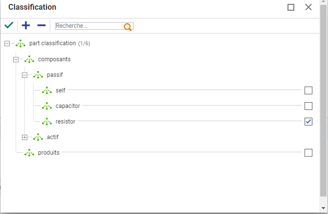Select the actif tree item label

coord(53,137)
